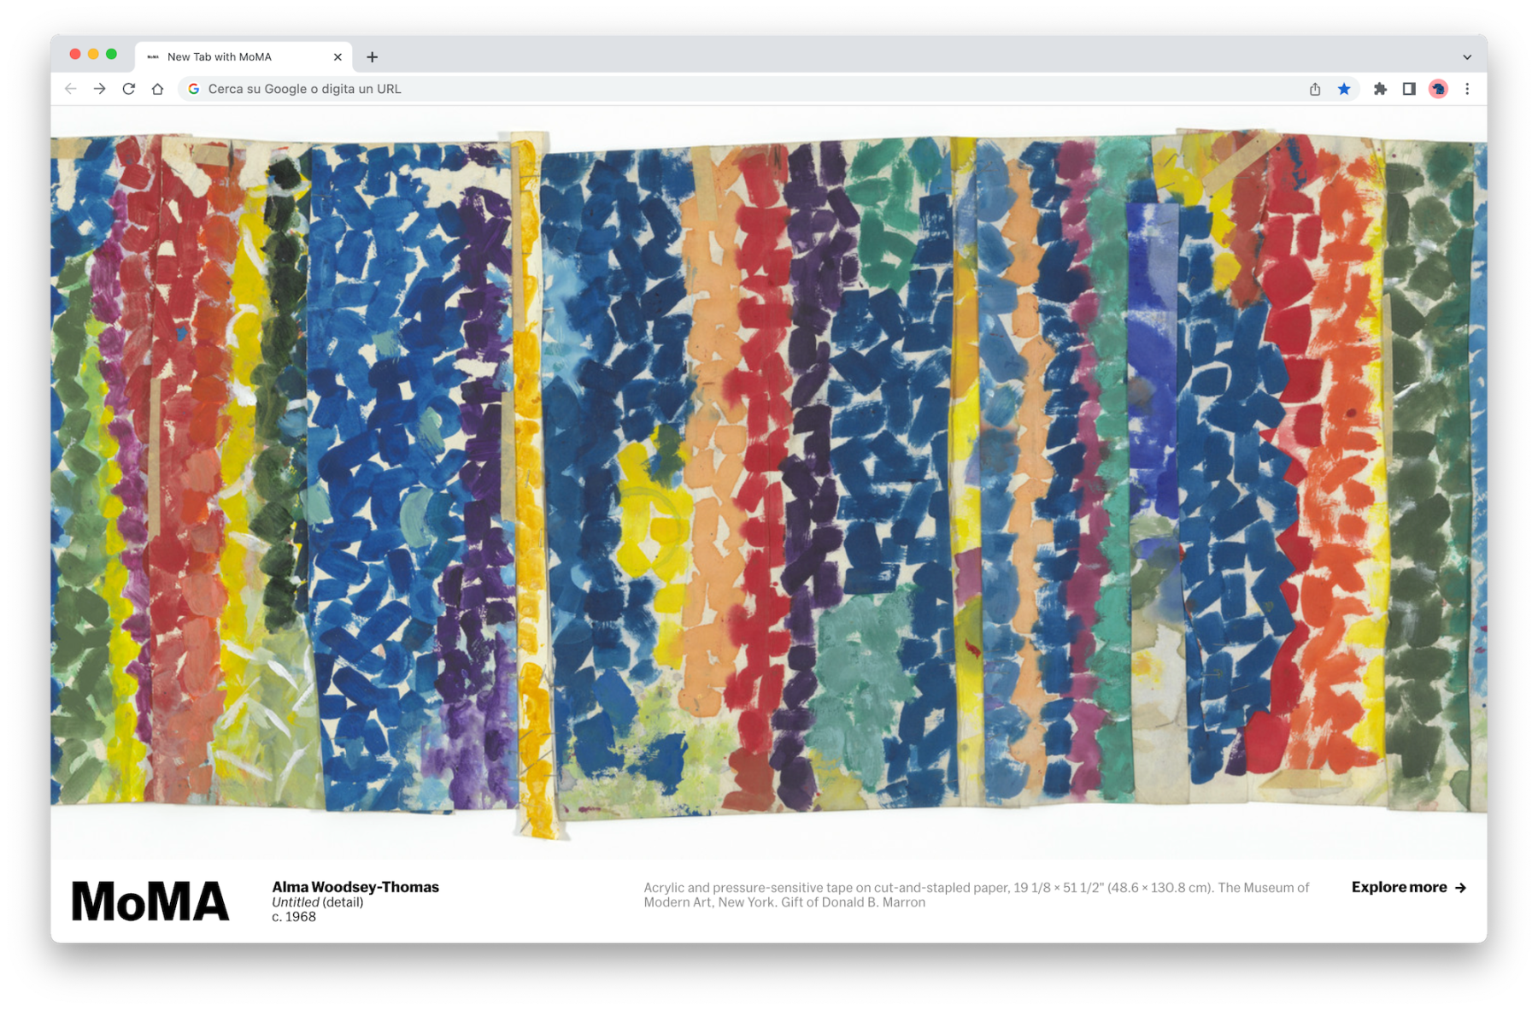The width and height of the screenshot is (1538, 1010).
Task: Click the yellow minimize window button
Action: (x=93, y=54)
